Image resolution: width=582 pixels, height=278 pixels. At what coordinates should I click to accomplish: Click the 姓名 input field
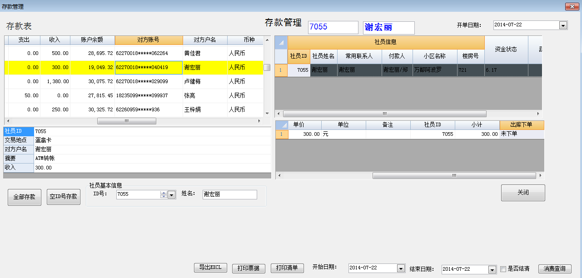click(x=230, y=194)
